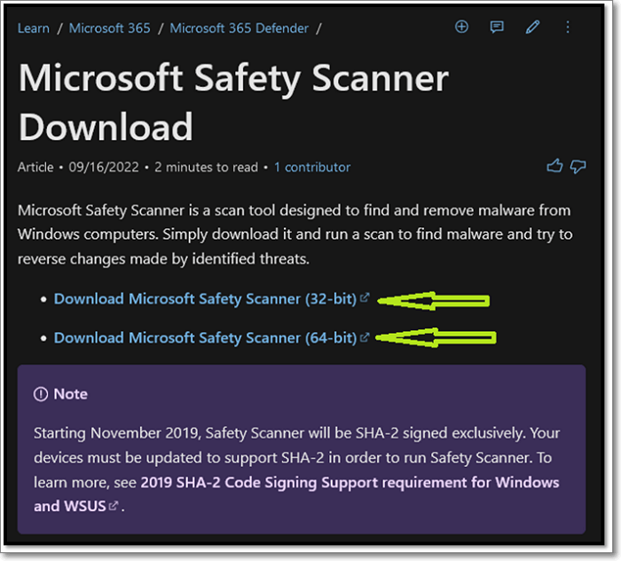Go to the Learn breadcrumb
The width and height of the screenshot is (621, 561).
click(34, 28)
